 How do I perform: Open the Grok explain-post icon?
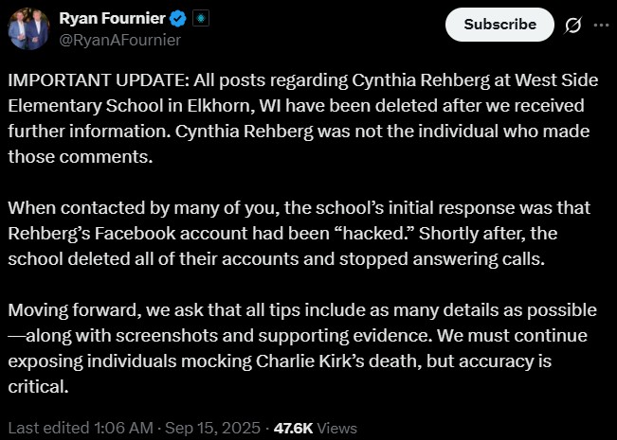point(572,25)
